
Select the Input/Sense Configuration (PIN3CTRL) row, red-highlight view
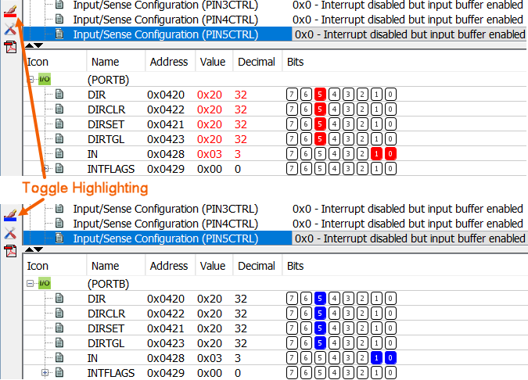tap(166, 5)
